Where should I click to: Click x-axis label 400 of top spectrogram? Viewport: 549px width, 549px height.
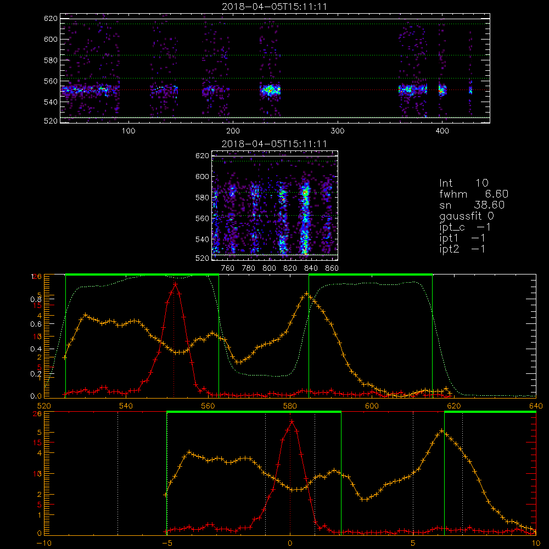pos(442,131)
